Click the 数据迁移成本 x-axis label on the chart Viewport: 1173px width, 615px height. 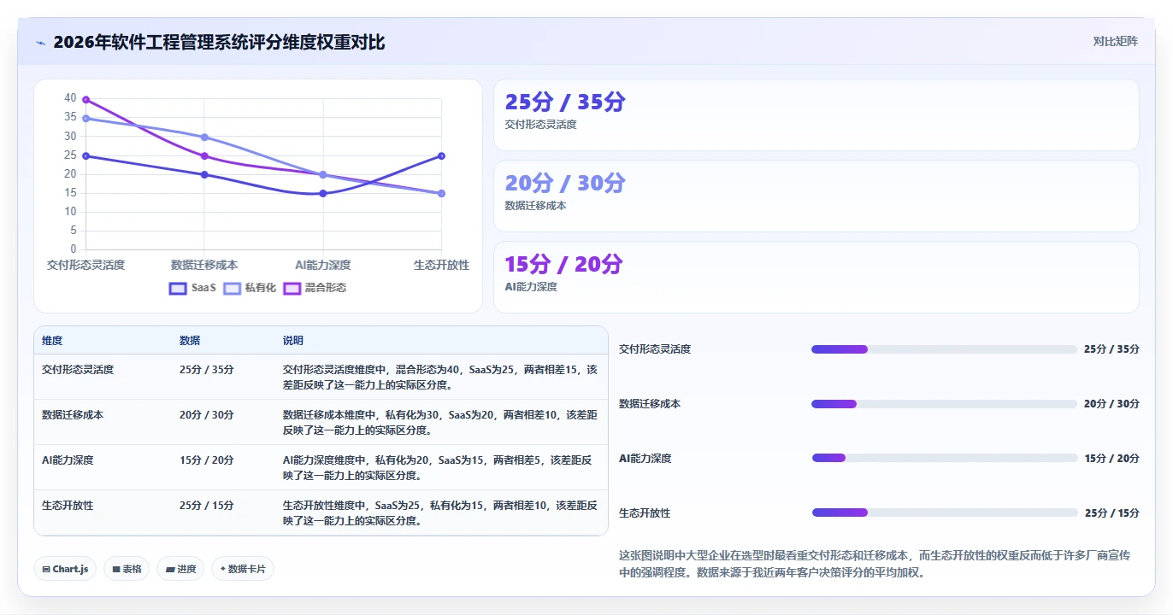point(204,265)
